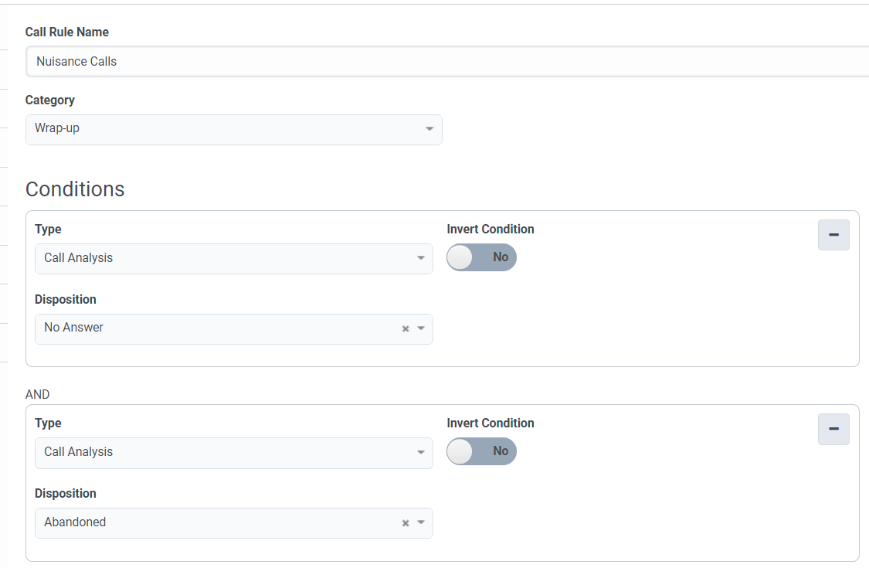Click the Type caret in the No Answer condition
869x568 pixels.
click(x=421, y=258)
